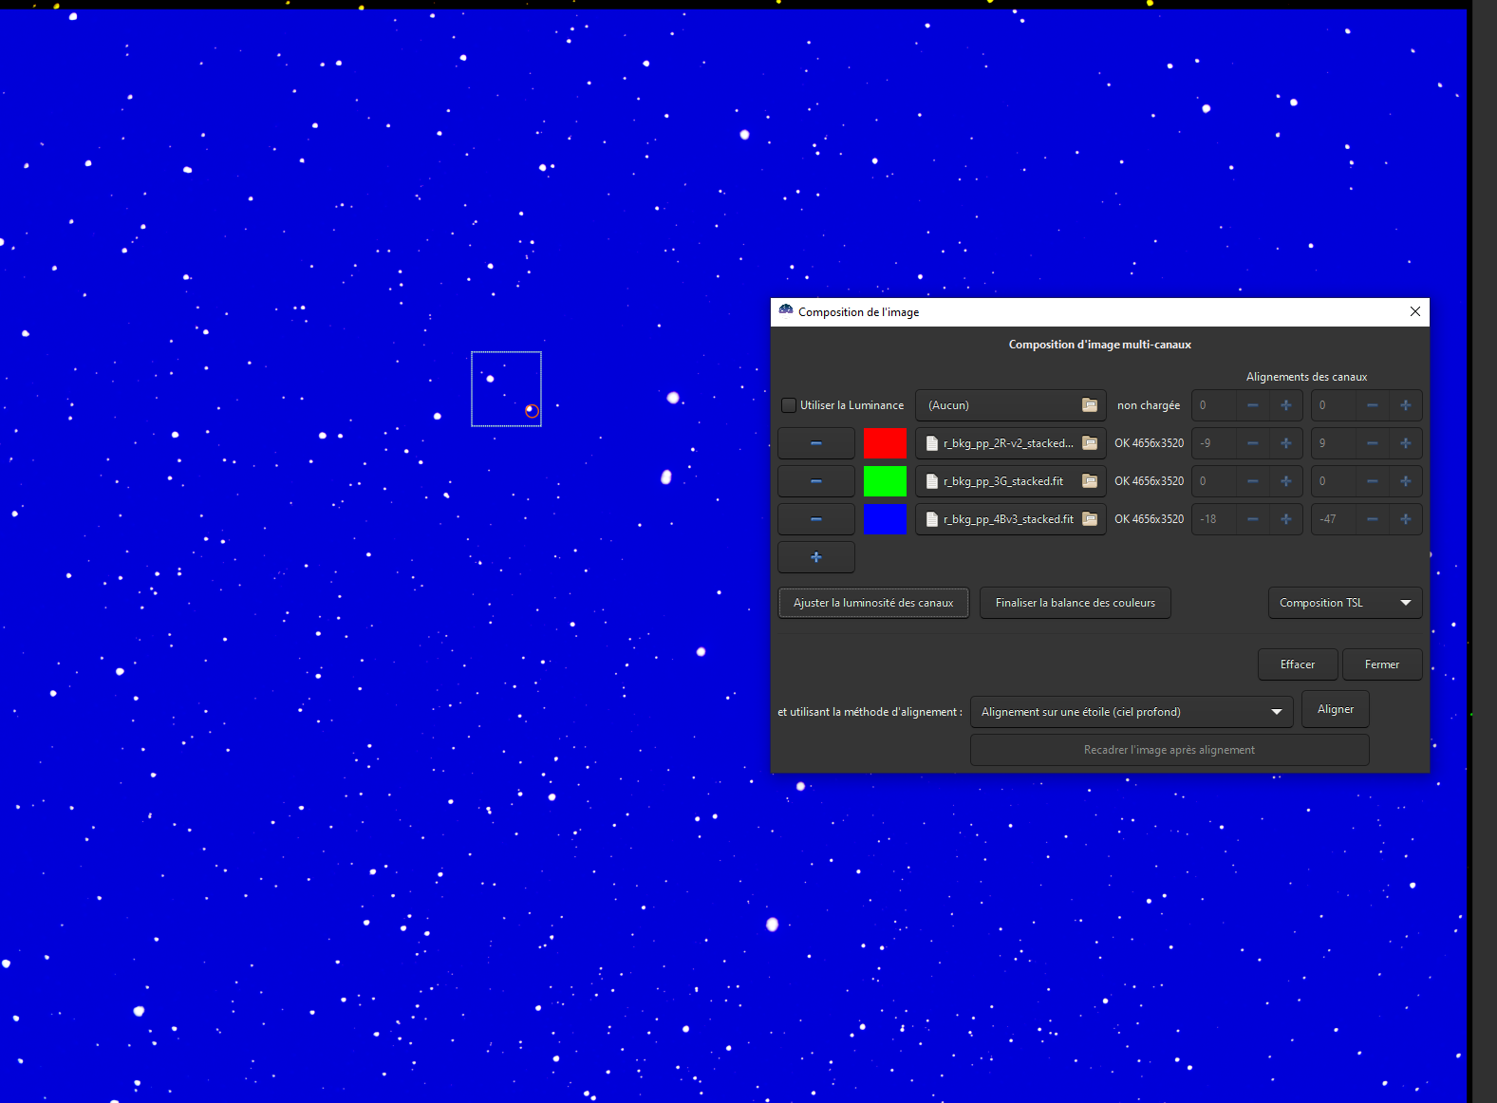Viewport: 1497px width, 1103px height.
Task: Expand the Composition TSL dropdown
Action: tap(1345, 603)
